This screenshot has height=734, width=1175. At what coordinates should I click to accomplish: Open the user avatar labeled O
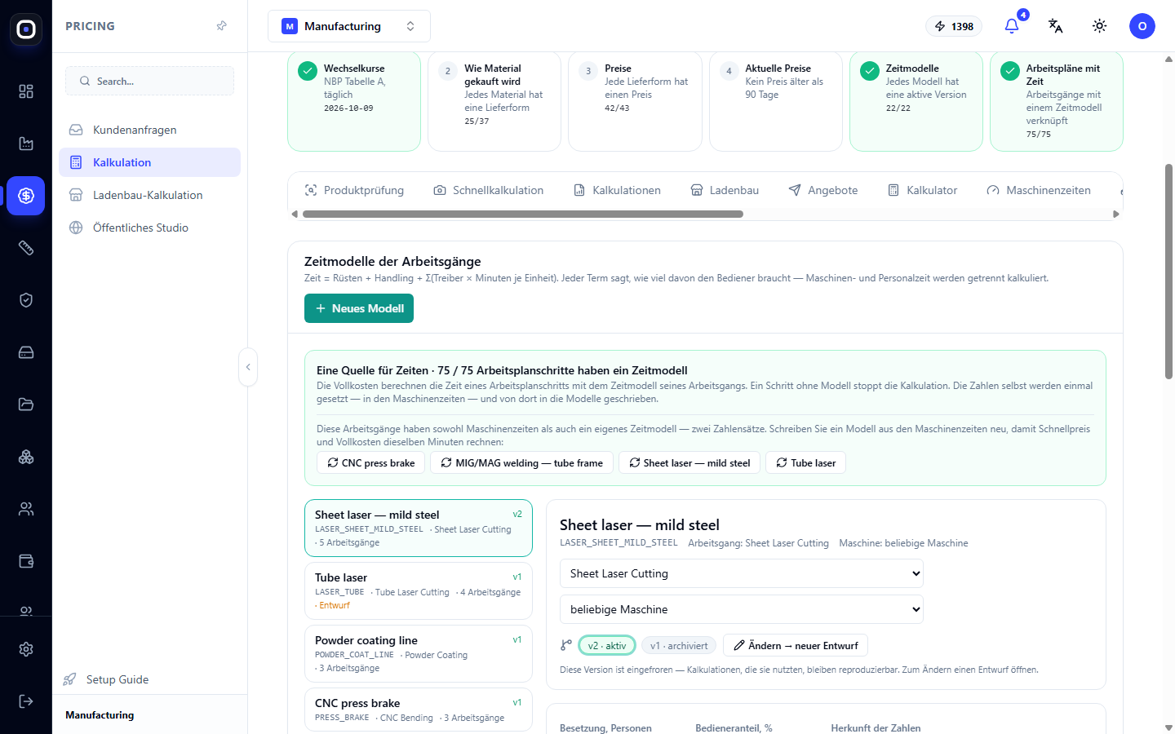click(1142, 26)
